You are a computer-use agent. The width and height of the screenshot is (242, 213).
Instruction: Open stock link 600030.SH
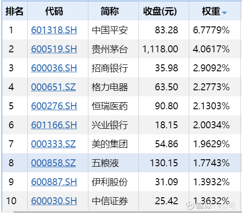click(54, 201)
